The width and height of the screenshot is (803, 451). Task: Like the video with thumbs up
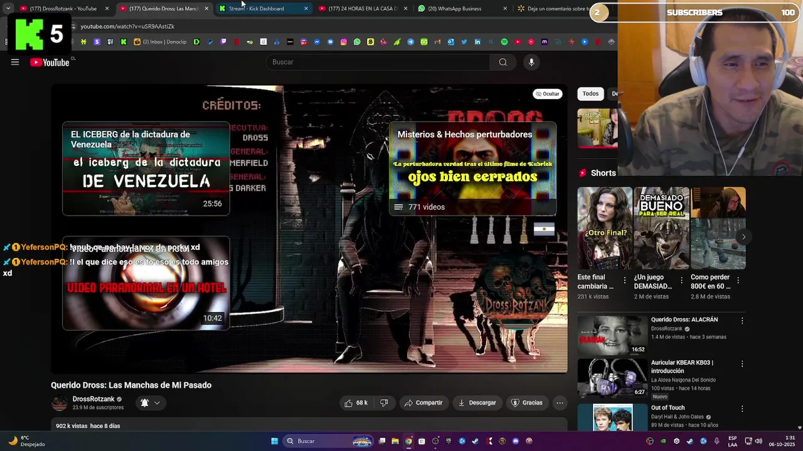click(x=356, y=403)
